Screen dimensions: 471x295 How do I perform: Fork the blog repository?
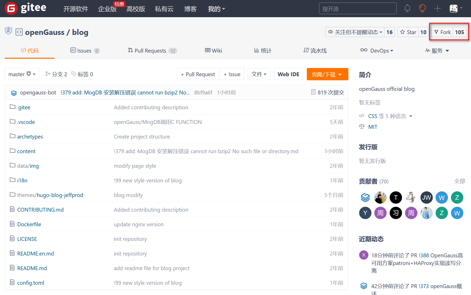(443, 32)
